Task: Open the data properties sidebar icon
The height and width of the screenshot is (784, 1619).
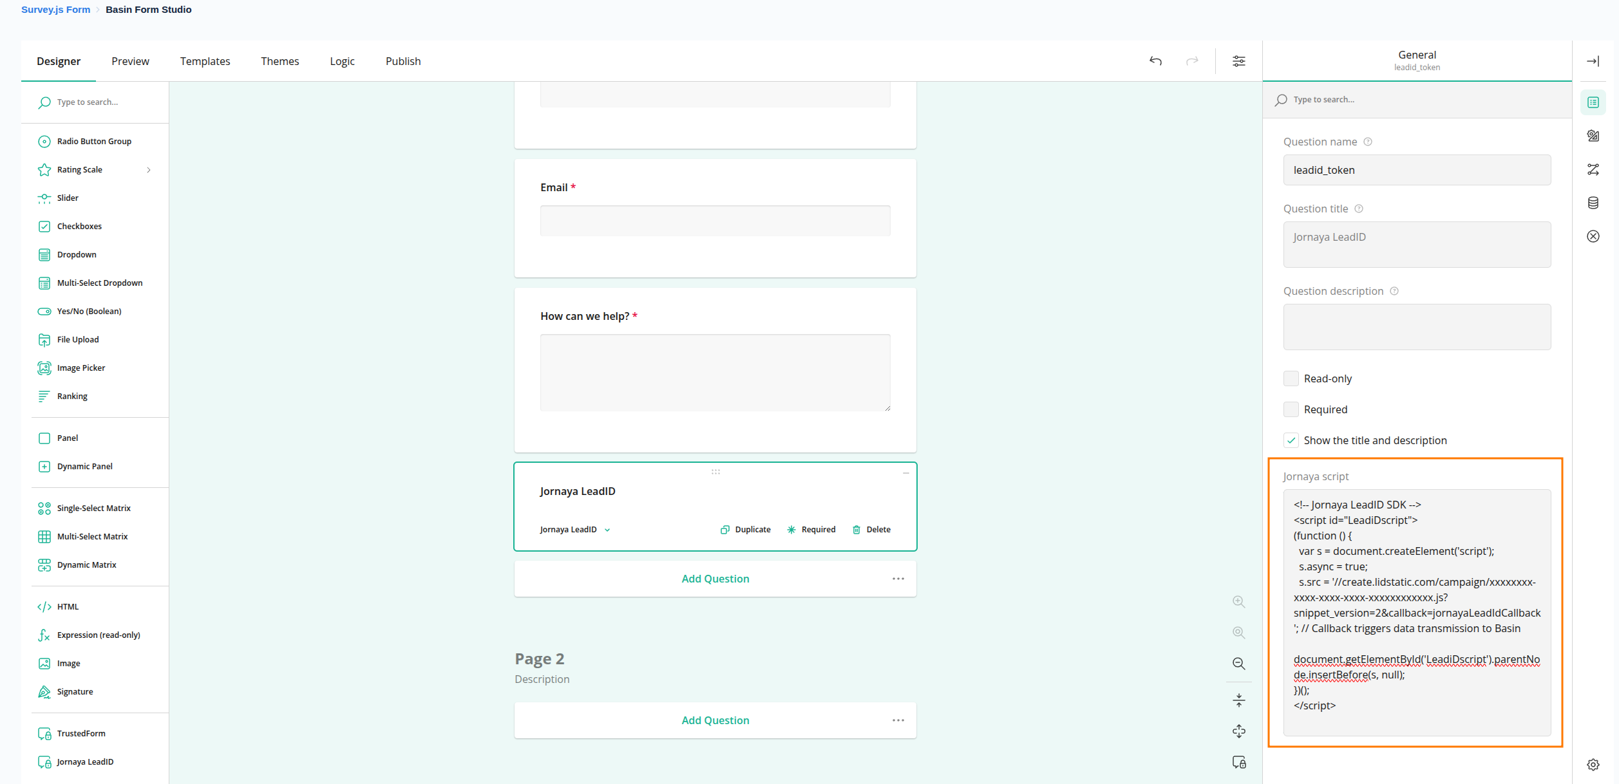Action: pos(1593,203)
